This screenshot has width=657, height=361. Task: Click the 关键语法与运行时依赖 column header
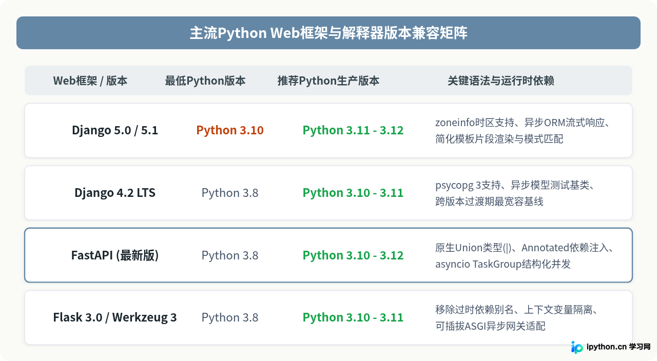[501, 81]
